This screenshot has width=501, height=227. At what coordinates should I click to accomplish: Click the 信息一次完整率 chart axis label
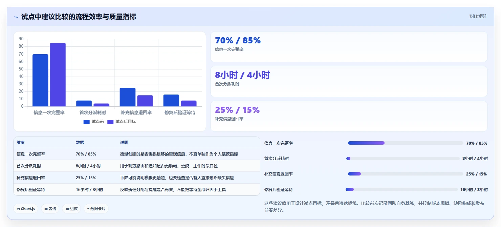coord(49,112)
